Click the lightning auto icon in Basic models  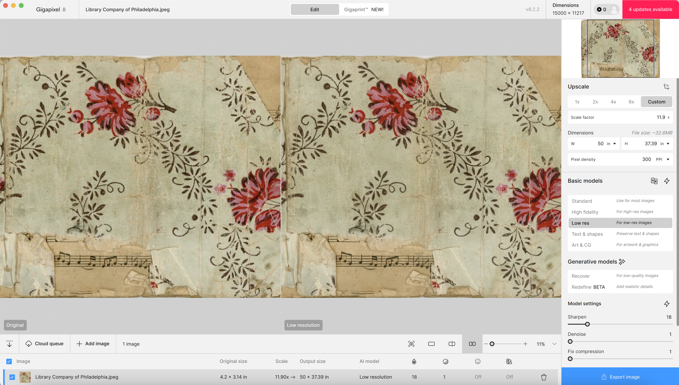(667, 181)
